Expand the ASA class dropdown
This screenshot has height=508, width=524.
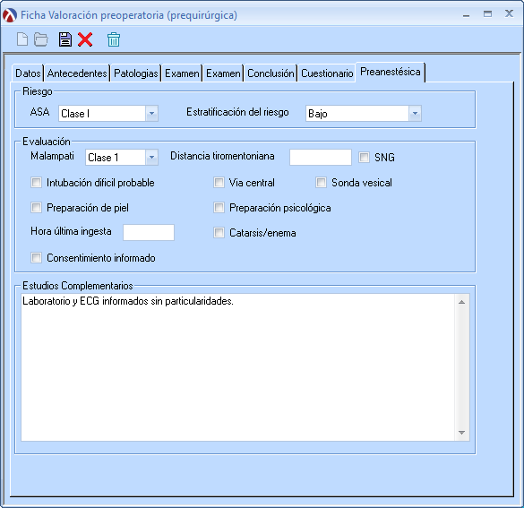151,113
